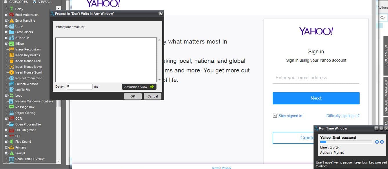Toggle the Stay signed in checkbox
This screenshot has height=169, width=388.
(275, 116)
